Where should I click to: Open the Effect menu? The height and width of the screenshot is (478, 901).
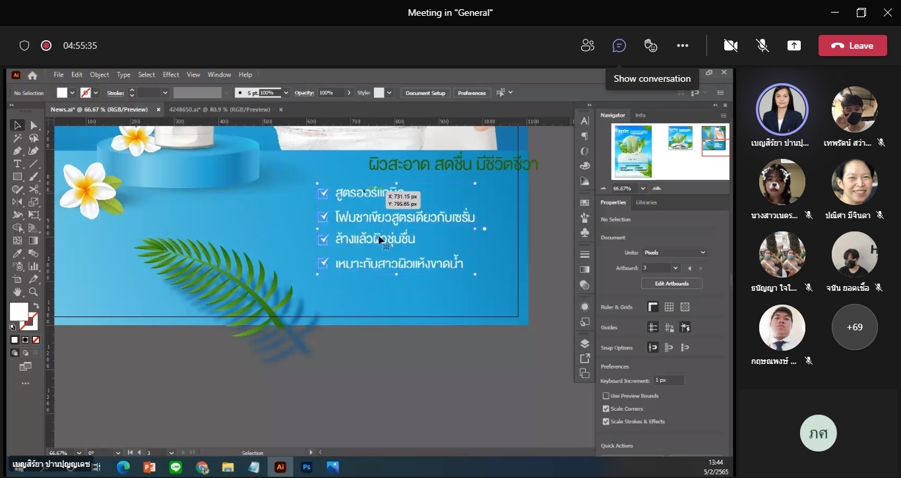coord(171,75)
